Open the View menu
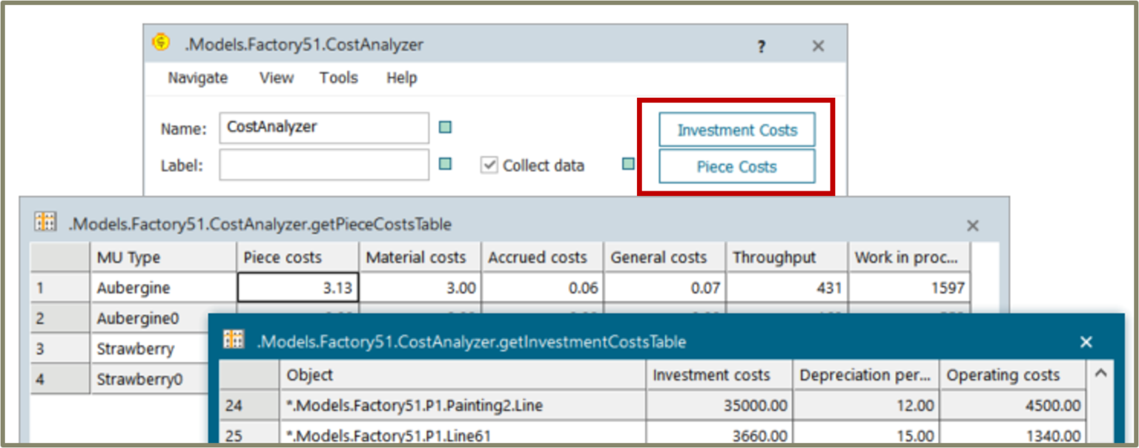The width and height of the screenshot is (1139, 448). pos(275,77)
